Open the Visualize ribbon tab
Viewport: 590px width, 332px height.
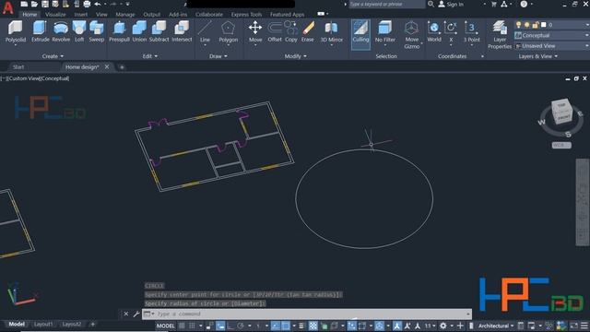coord(55,15)
